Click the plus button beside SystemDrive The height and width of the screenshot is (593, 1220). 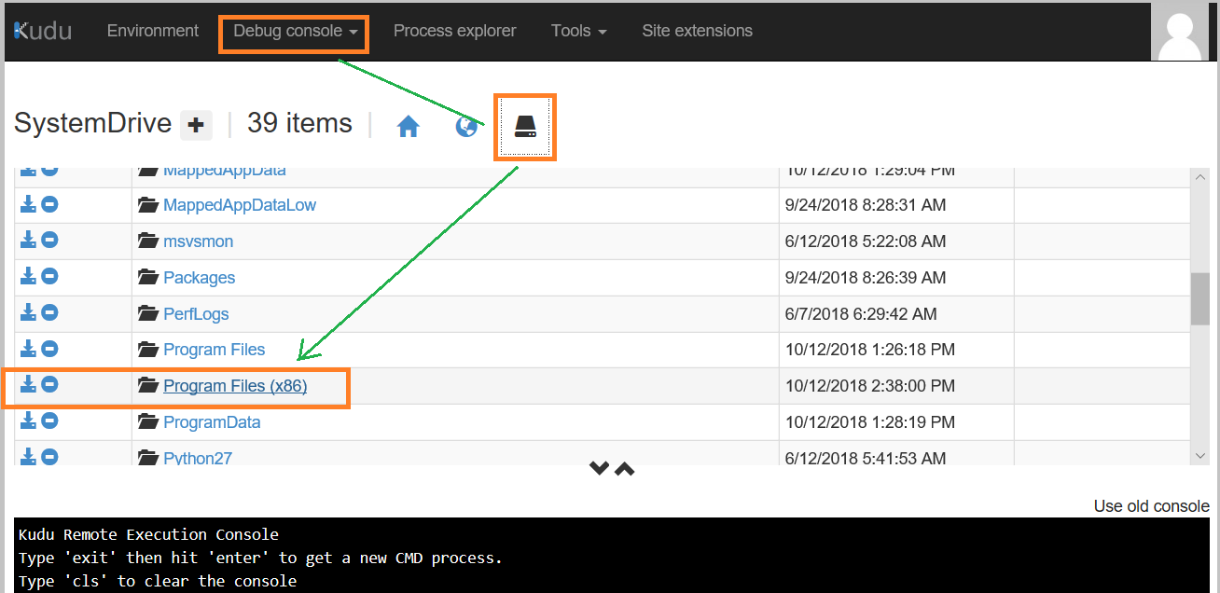196,125
